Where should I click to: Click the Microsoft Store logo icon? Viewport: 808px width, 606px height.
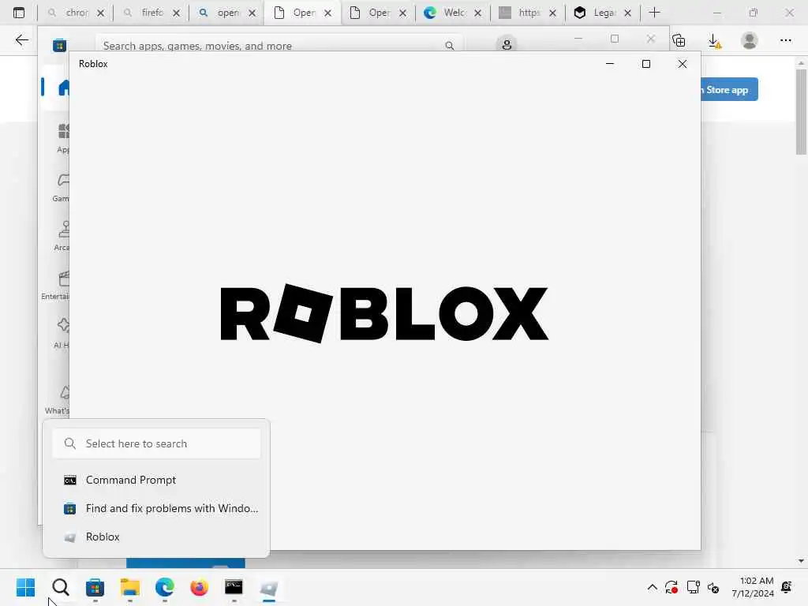pos(59,45)
